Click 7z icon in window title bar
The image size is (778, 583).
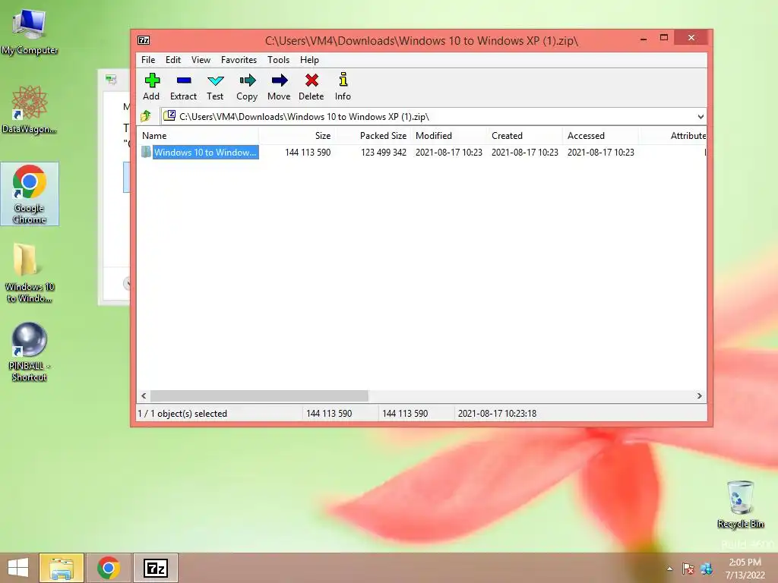[x=144, y=40]
